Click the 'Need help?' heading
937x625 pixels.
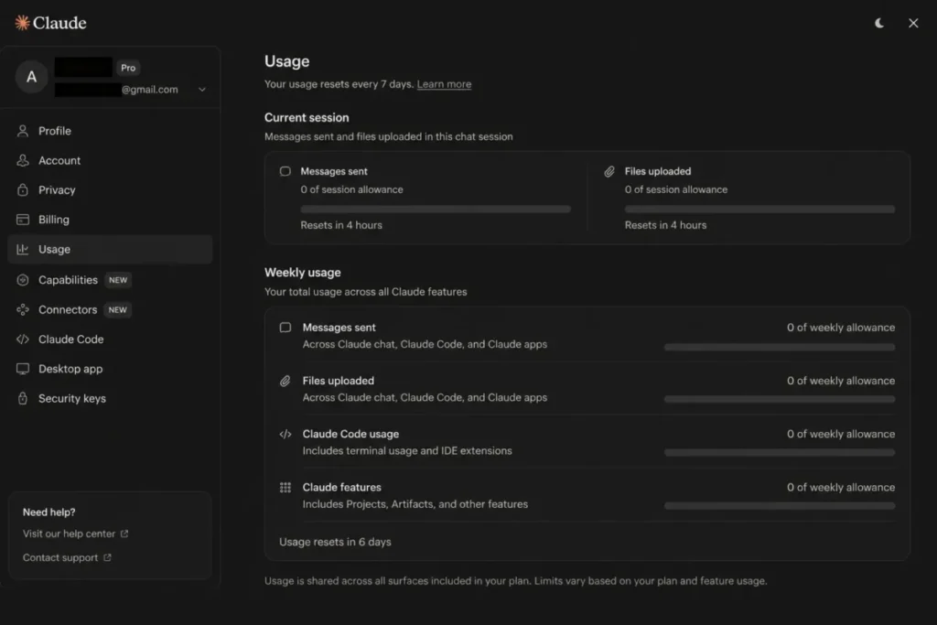click(49, 512)
